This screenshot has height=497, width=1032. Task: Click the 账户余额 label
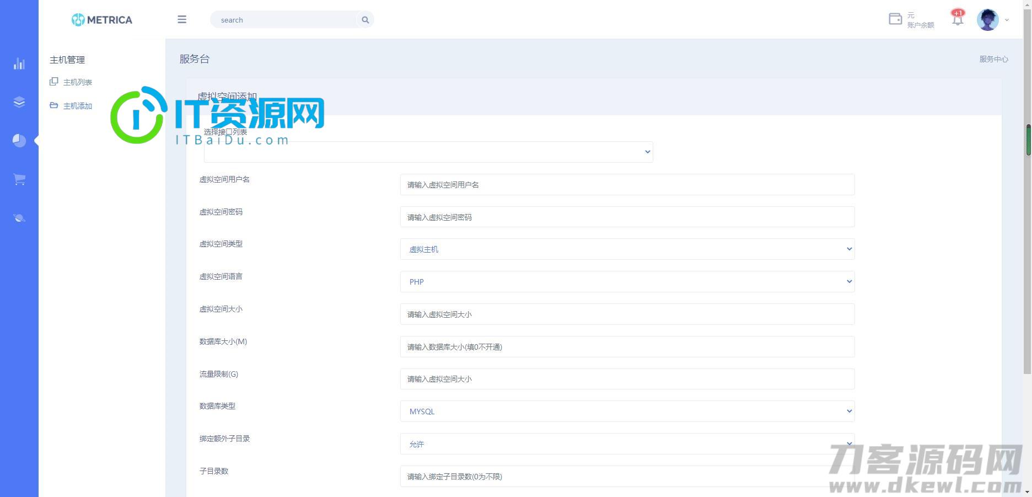click(x=921, y=25)
